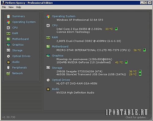153x121 pixels.
Task: Select Graphics in the sidebar list
Action: coord(18,45)
